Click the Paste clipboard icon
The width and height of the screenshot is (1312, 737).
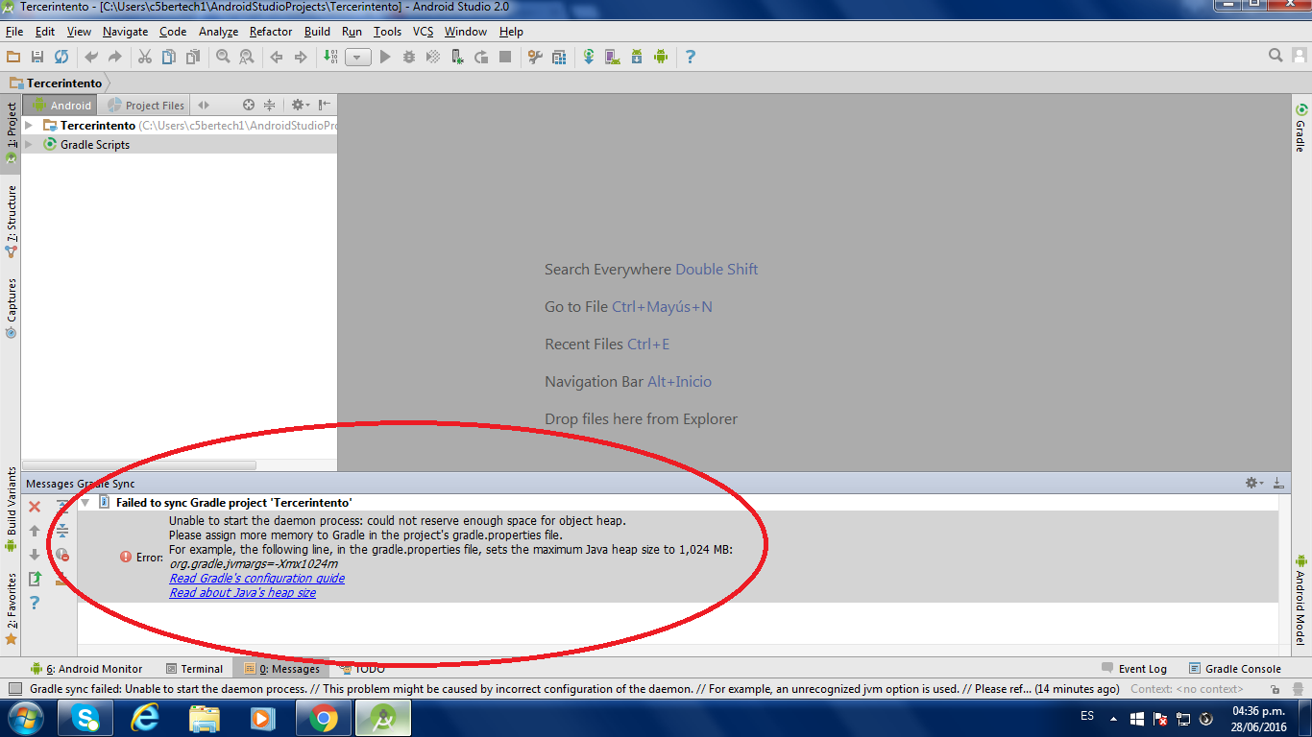tap(193, 58)
